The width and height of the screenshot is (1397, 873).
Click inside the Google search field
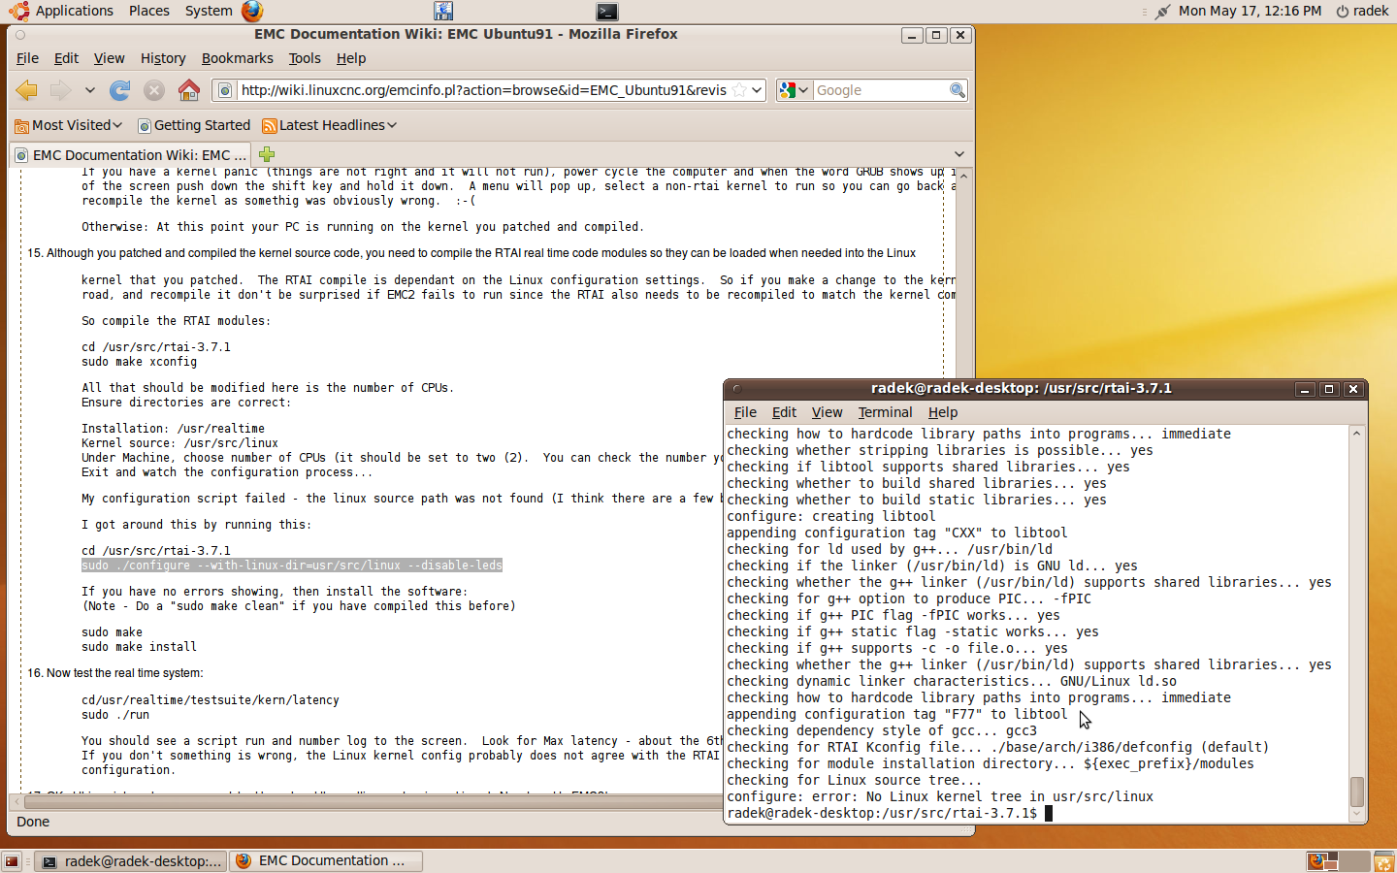879,90
